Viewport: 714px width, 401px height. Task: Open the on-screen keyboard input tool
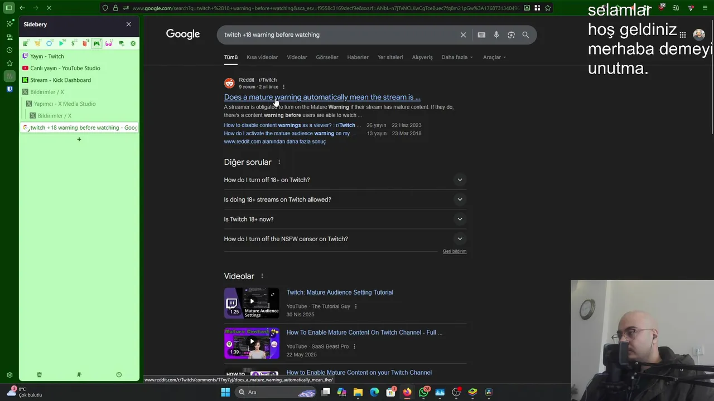[x=481, y=35]
